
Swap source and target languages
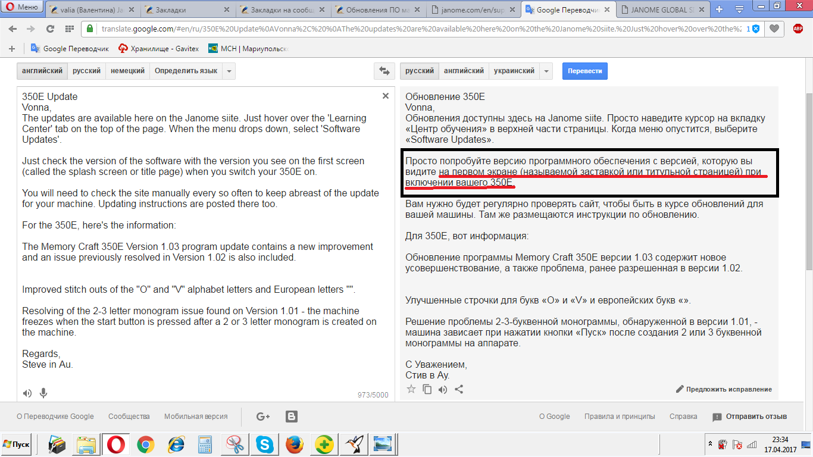click(x=384, y=71)
